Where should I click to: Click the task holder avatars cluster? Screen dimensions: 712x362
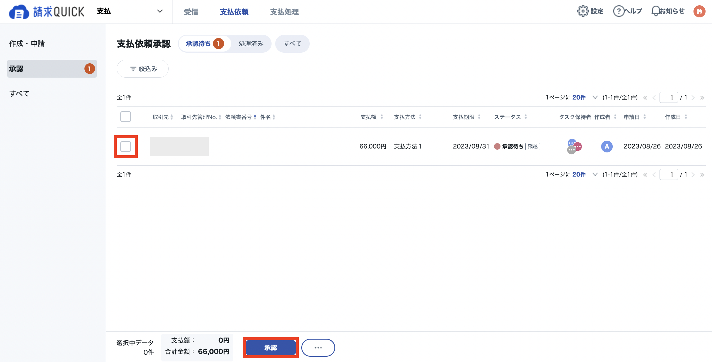tap(574, 147)
